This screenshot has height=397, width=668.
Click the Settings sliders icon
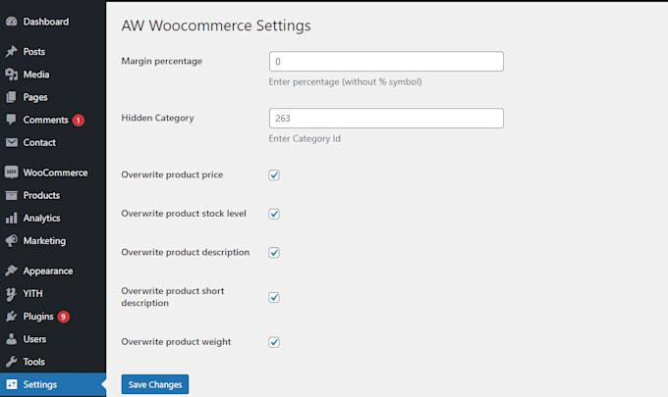[12, 384]
